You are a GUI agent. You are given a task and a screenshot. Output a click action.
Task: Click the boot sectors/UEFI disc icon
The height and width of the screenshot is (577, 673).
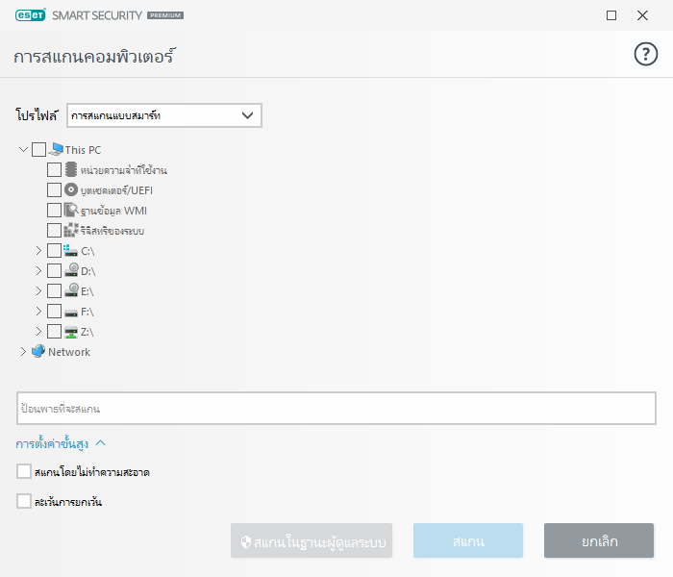tap(71, 189)
